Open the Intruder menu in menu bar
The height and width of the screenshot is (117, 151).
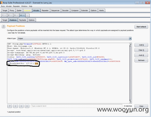pyautogui.click(x=9, y=6)
